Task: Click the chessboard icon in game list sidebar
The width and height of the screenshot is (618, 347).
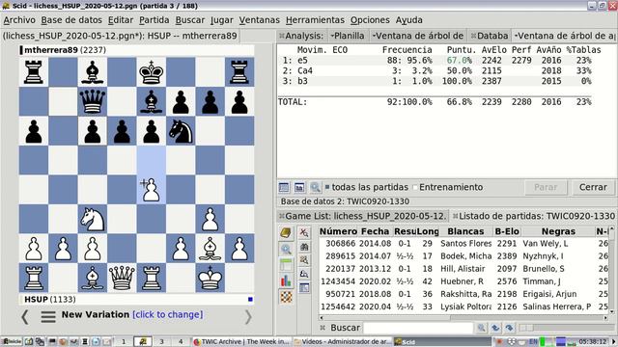Action: click(286, 297)
